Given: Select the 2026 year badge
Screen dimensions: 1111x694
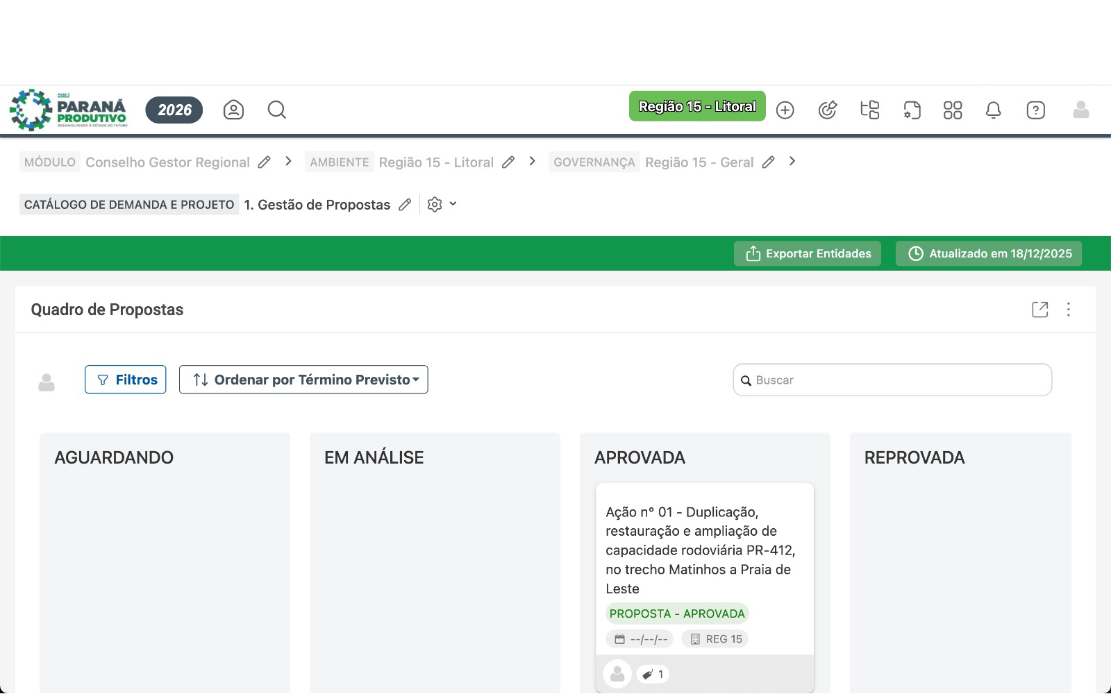Looking at the screenshot, I should [174, 110].
